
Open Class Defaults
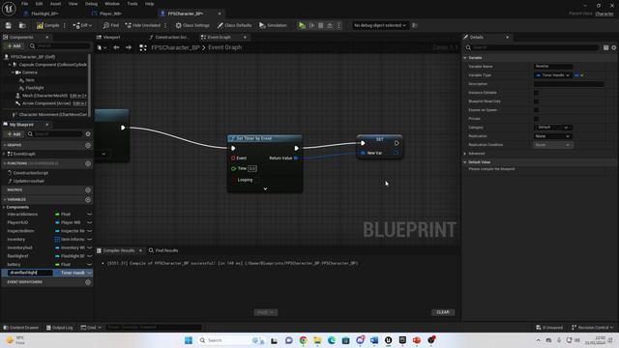click(234, 25)
